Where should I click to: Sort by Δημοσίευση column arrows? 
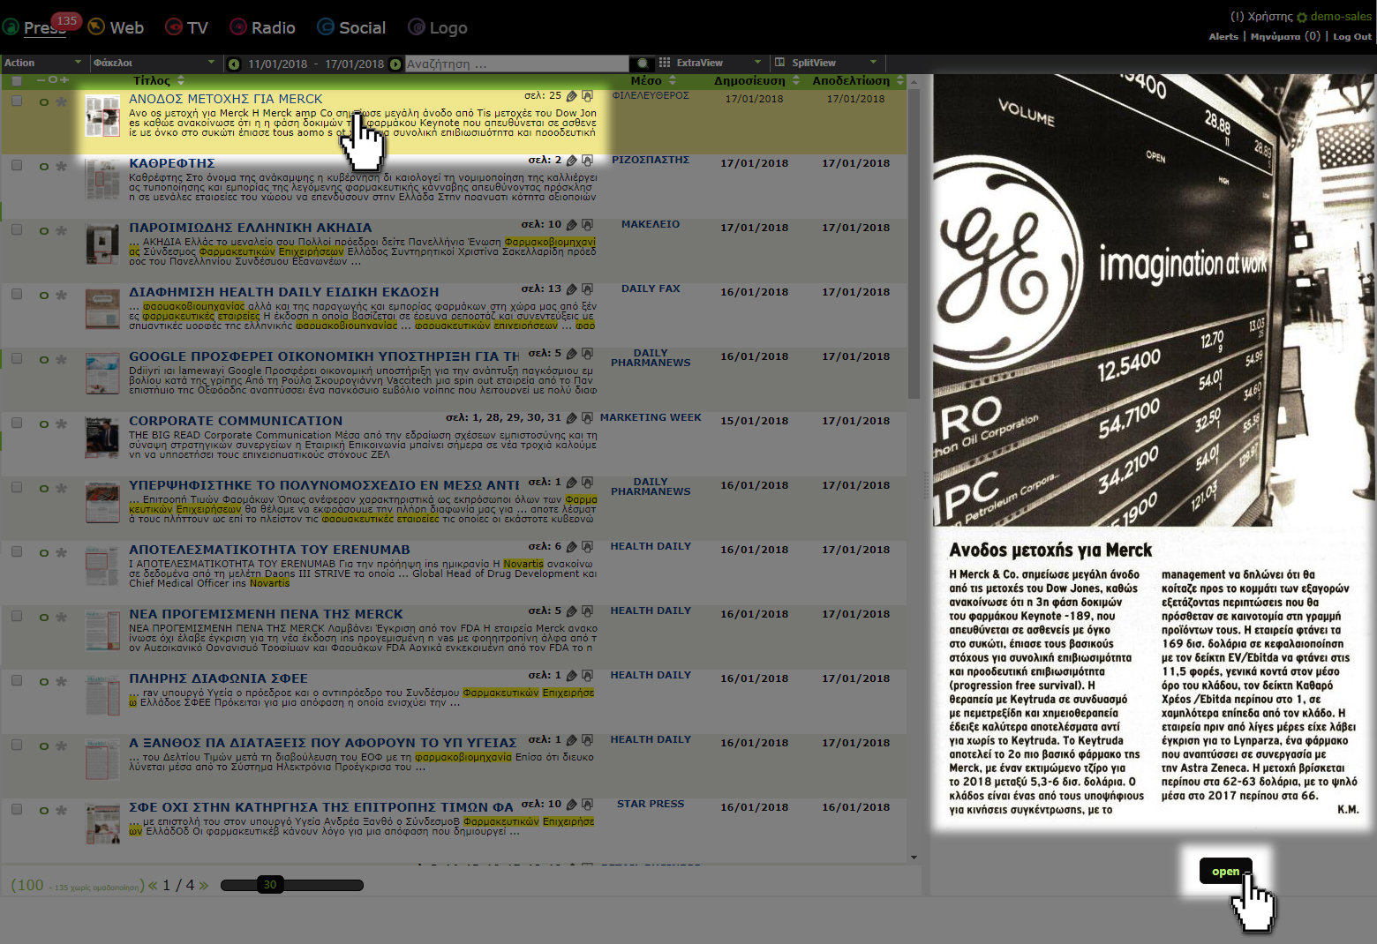point(795,80)
